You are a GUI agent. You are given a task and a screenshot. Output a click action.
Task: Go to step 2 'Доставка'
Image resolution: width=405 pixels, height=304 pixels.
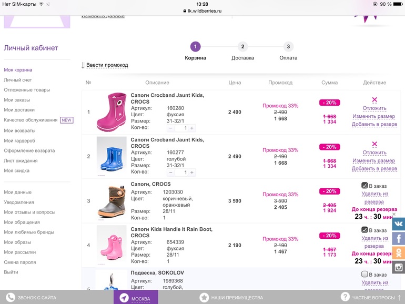[242, 47]
